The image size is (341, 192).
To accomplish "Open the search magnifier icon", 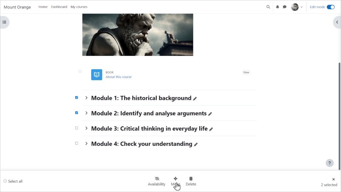I will pos(268,7).
